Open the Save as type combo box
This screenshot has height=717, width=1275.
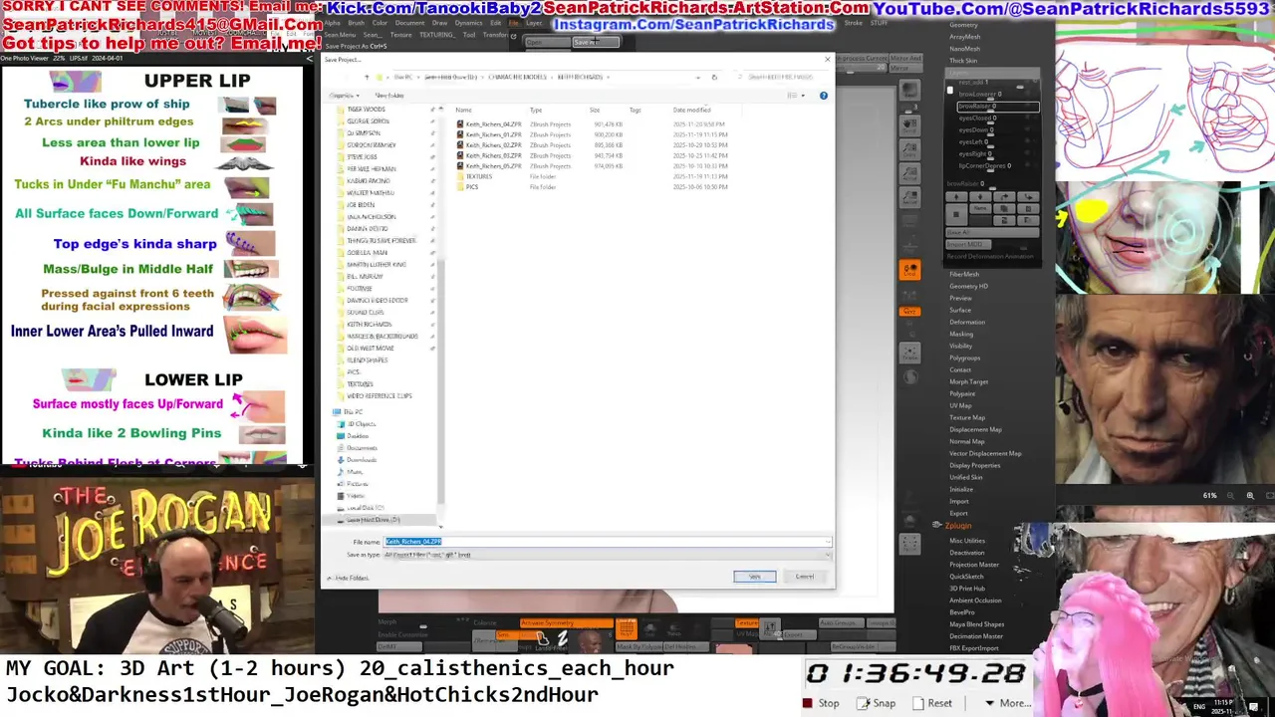click(x=608, y=555)
